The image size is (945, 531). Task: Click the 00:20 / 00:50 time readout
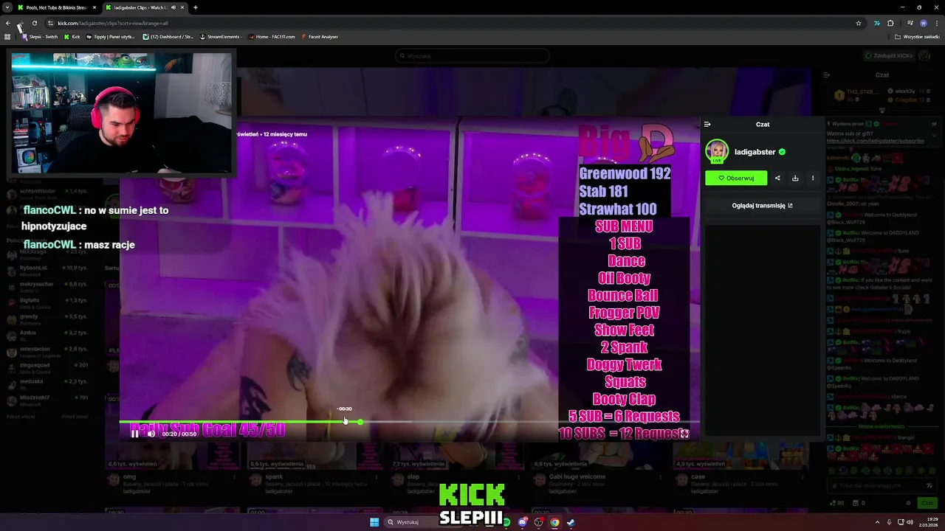[x=179, y=434]
